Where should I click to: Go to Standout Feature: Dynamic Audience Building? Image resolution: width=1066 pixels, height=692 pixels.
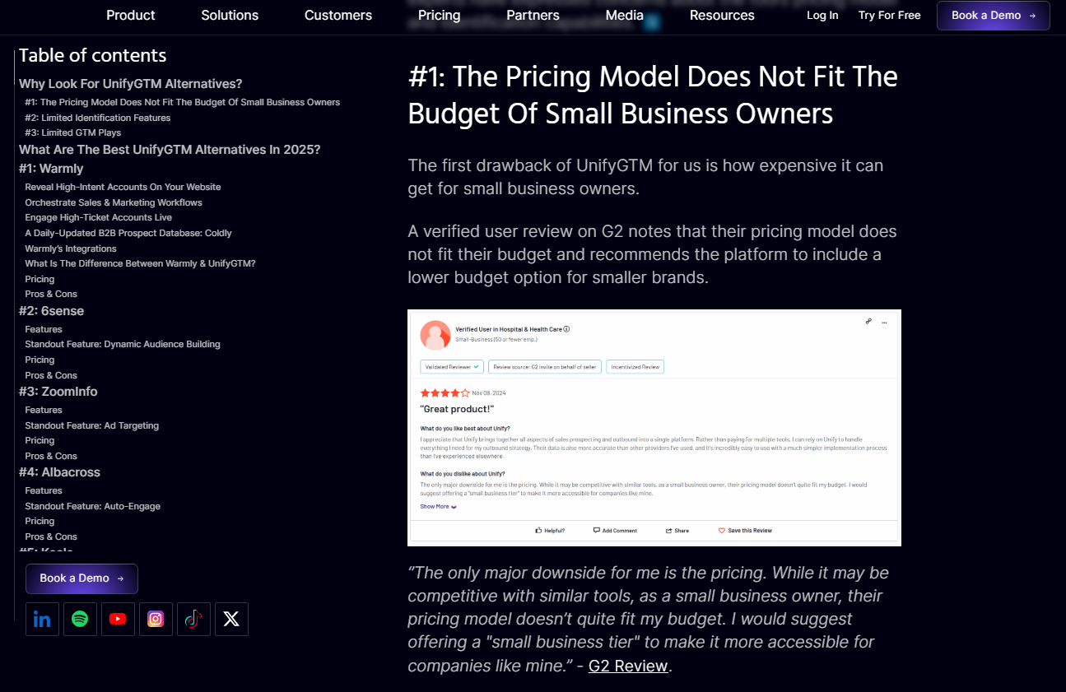[x=123, y=344]
